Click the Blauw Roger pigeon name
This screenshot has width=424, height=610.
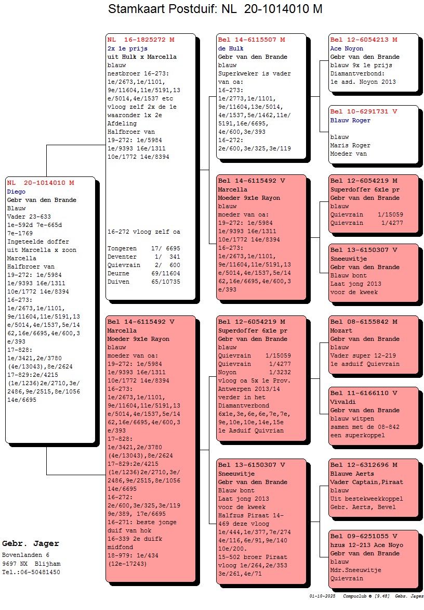350,120
